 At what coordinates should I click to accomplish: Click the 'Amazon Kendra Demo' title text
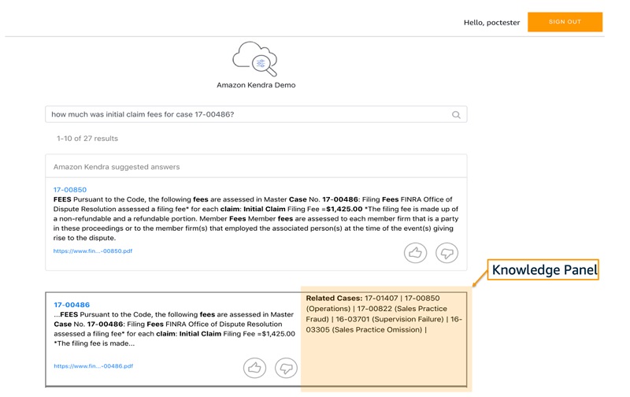256,85
